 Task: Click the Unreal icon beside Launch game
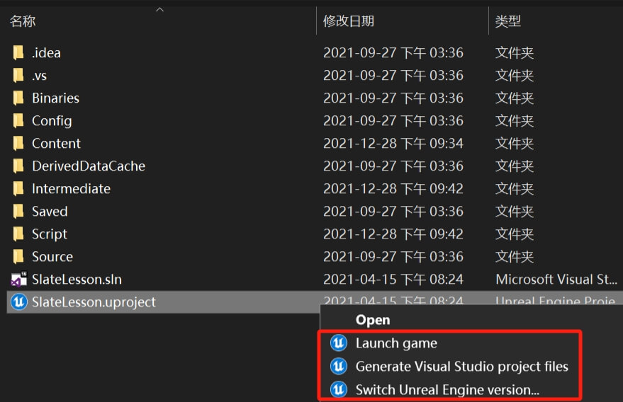(x=339, y=343)
